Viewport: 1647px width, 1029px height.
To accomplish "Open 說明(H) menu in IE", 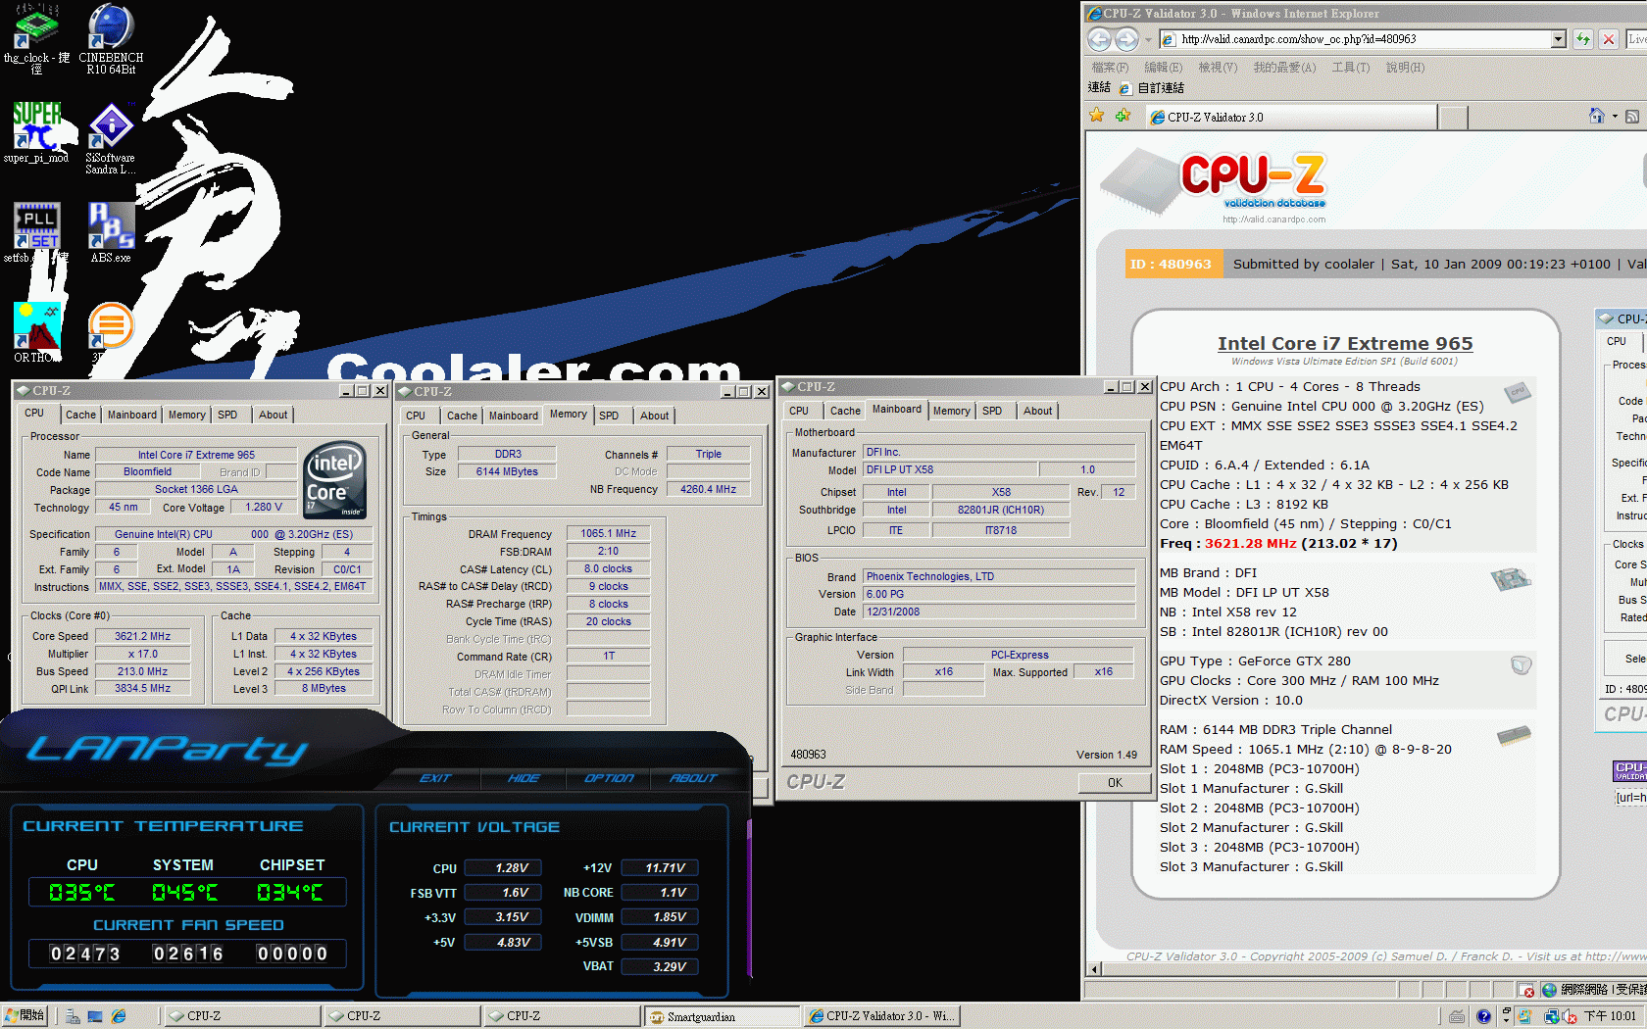I will coord(1405,68).
